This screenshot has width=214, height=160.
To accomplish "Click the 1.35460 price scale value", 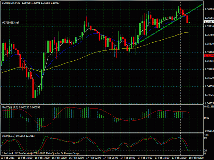I will [209, 52].
